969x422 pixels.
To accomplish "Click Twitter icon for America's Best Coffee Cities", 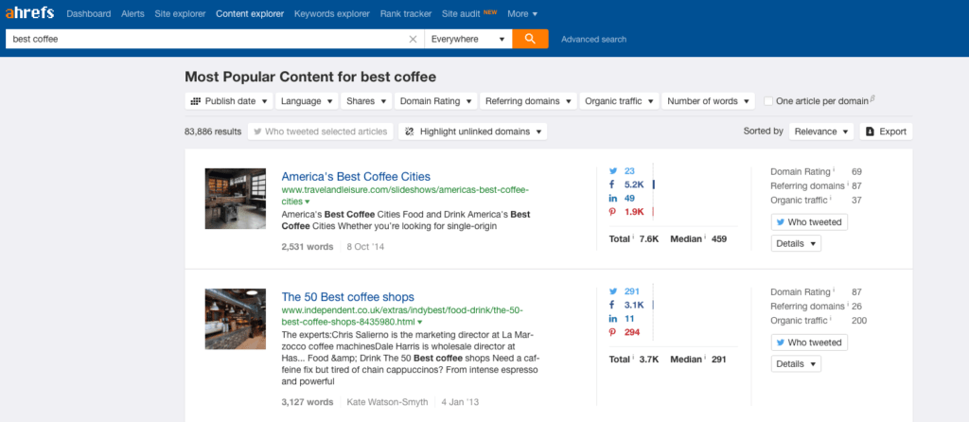I will (613, 171).
